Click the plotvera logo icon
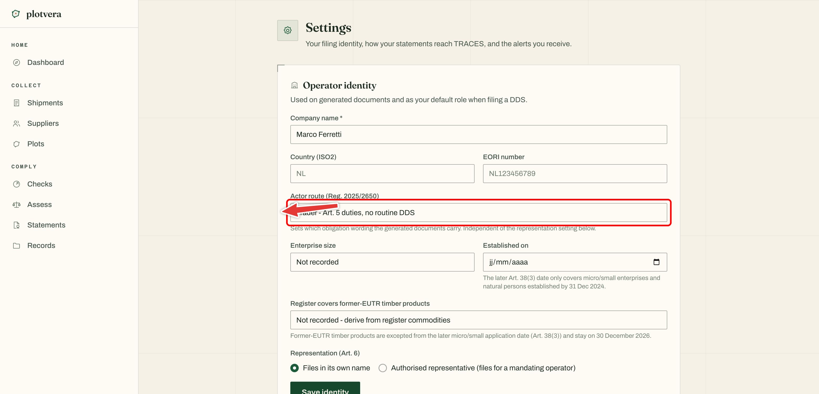819x394 pixels. (x=15, y=14)
